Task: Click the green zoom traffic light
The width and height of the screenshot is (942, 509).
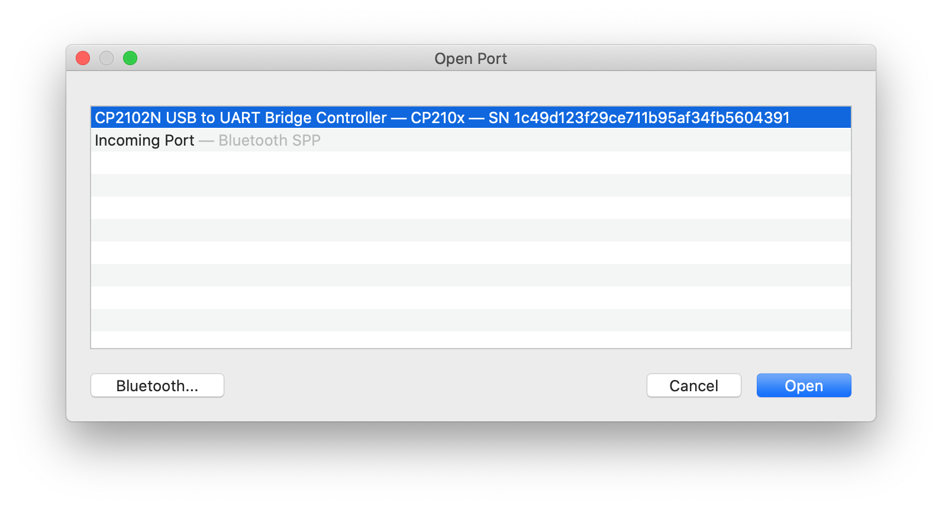Action: tap(130, 58)
